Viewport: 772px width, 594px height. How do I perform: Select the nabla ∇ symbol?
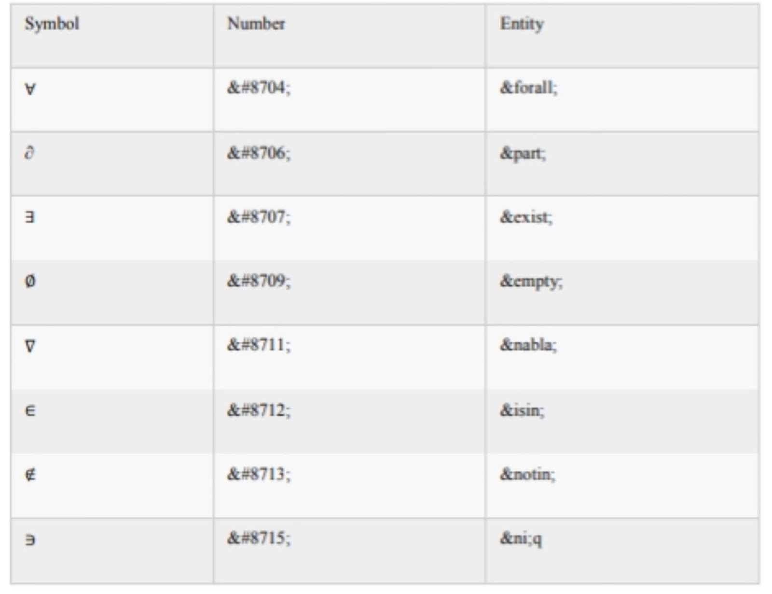point(30,346)
